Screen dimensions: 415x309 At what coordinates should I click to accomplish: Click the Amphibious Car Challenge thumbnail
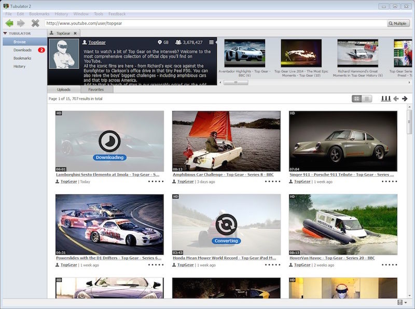pos(226,141)
